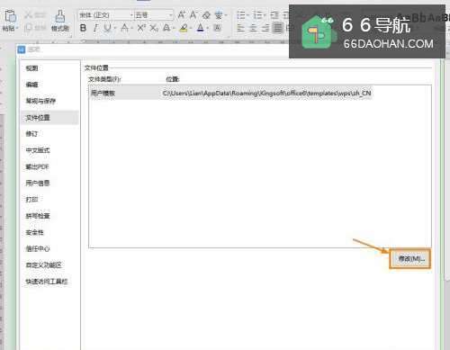Click the 修改(M)... button
This screenshot has width=450, height=350.
point(410,258)
